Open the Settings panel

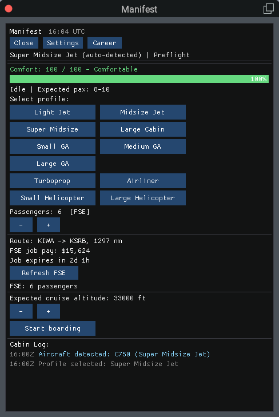(63, 43)
